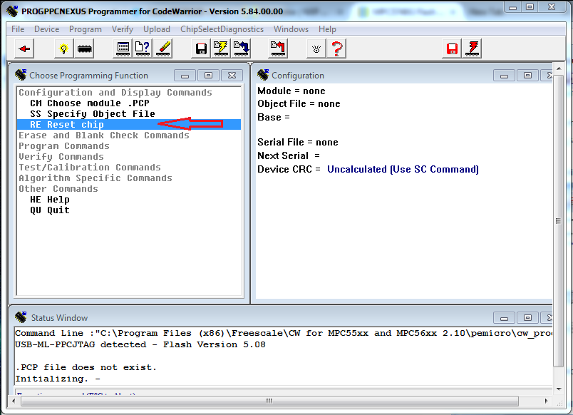The image size is (573, 415).
Task: Click the USB-ML-PPCJTAG detected status line
Action: click(140, 344)
